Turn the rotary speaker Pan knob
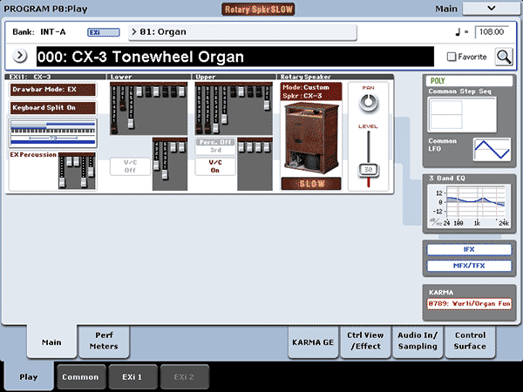 pos(368,103)
